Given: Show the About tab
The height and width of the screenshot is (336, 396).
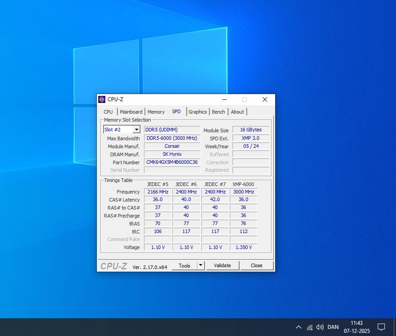Looking at the screenshot, I should pos(237,112).
